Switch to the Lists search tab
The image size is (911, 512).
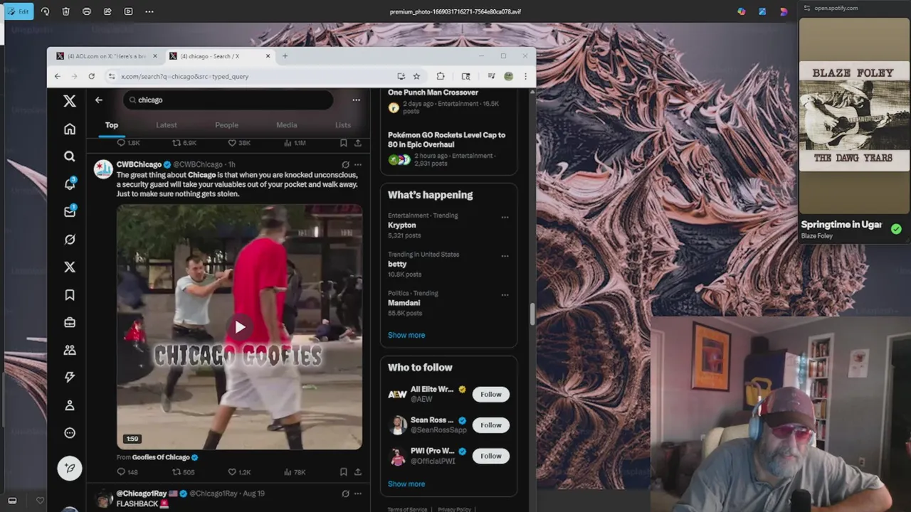pos(343,125)
